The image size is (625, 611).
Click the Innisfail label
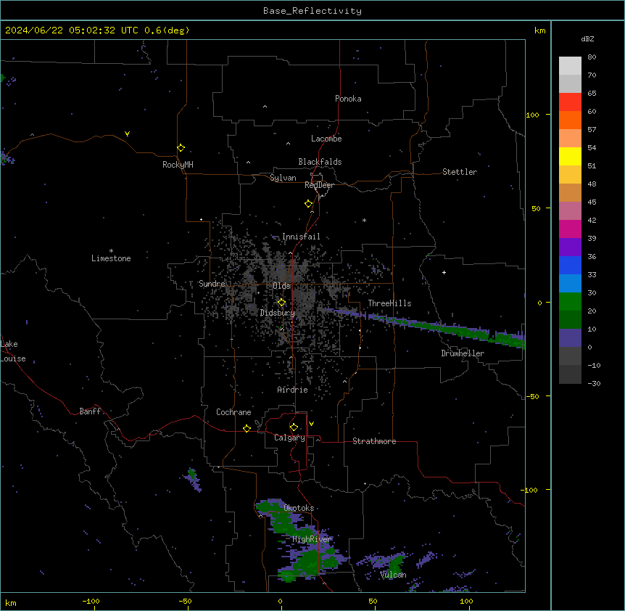click(301, 237)
